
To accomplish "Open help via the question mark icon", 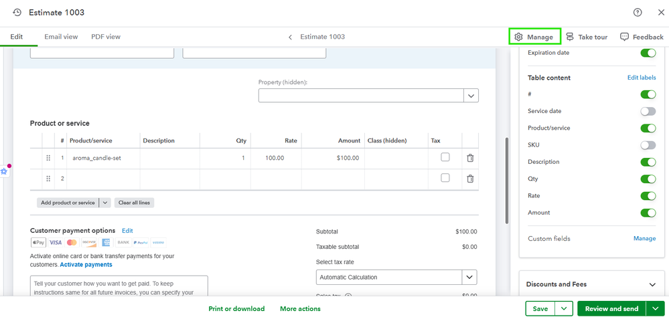I will [638, 13].
